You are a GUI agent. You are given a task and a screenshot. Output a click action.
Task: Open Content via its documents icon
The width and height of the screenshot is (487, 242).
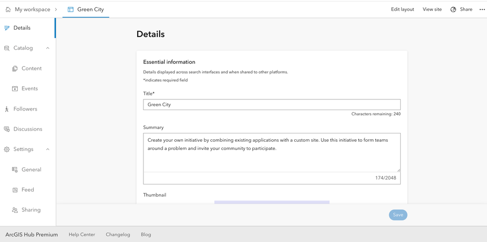[x=15, y=69]
